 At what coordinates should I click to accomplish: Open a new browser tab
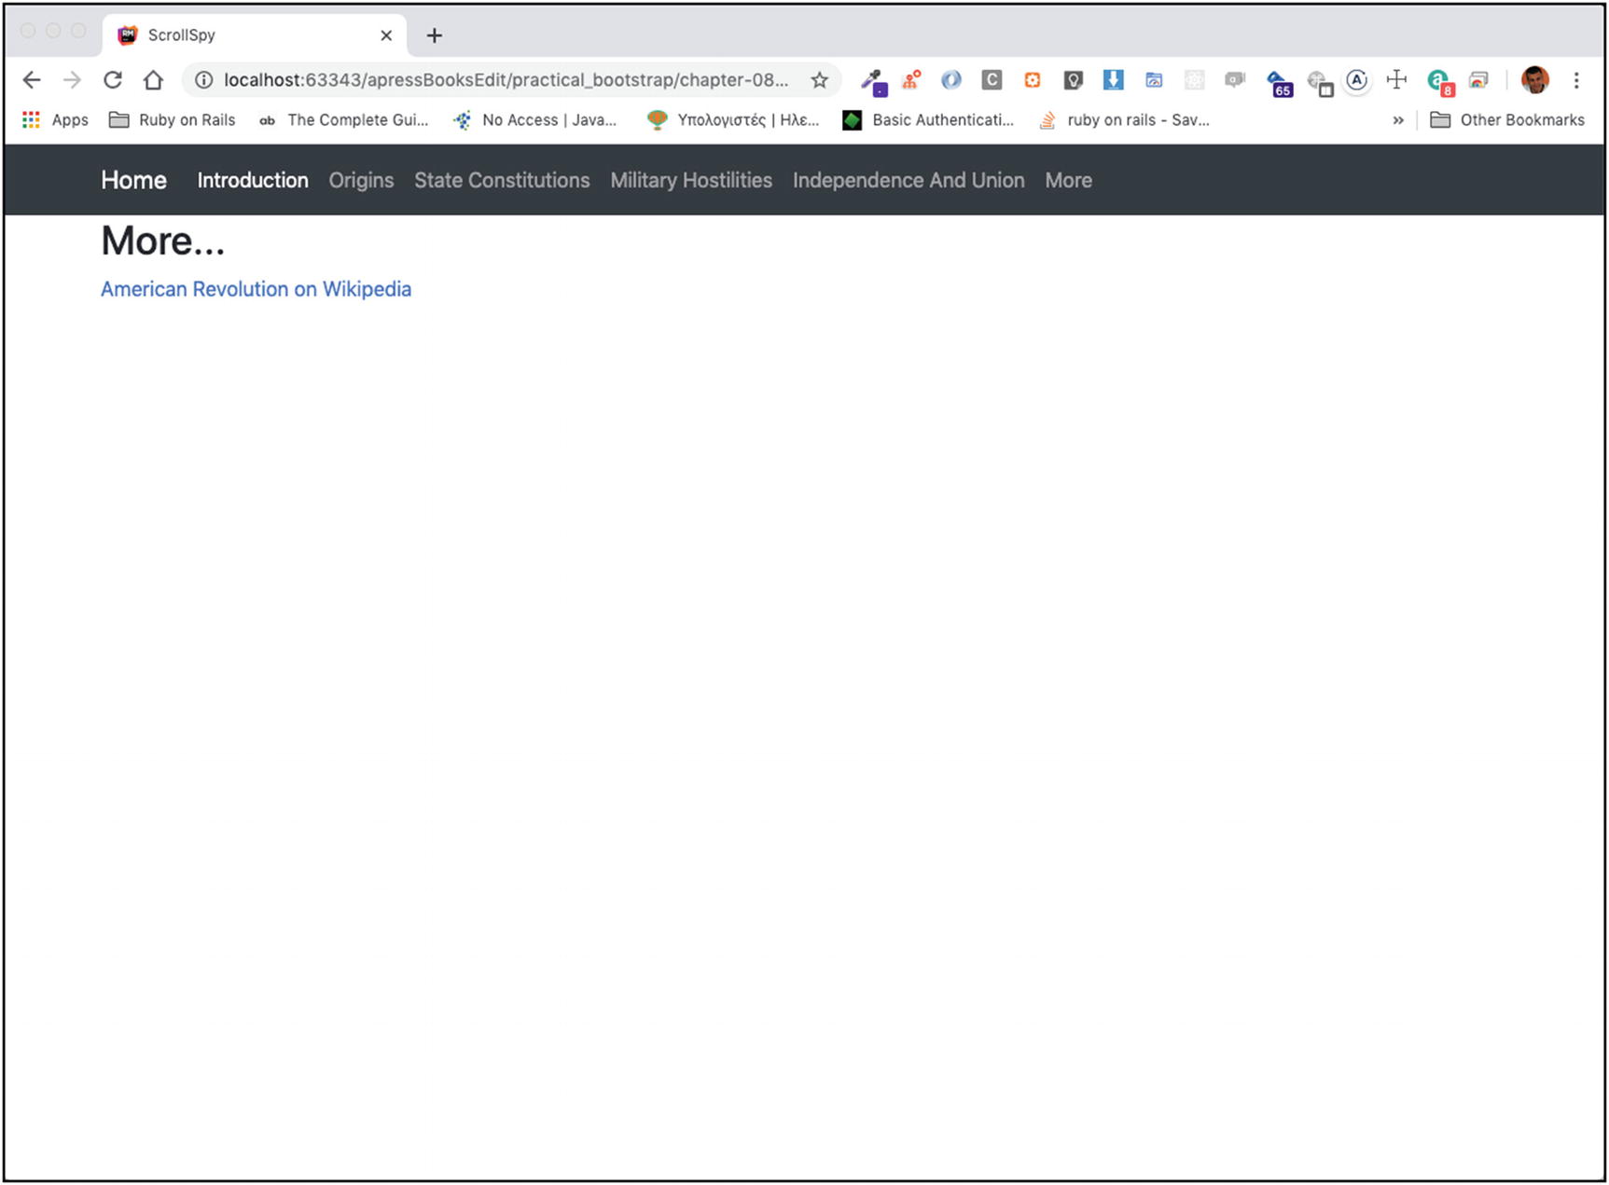434,35
